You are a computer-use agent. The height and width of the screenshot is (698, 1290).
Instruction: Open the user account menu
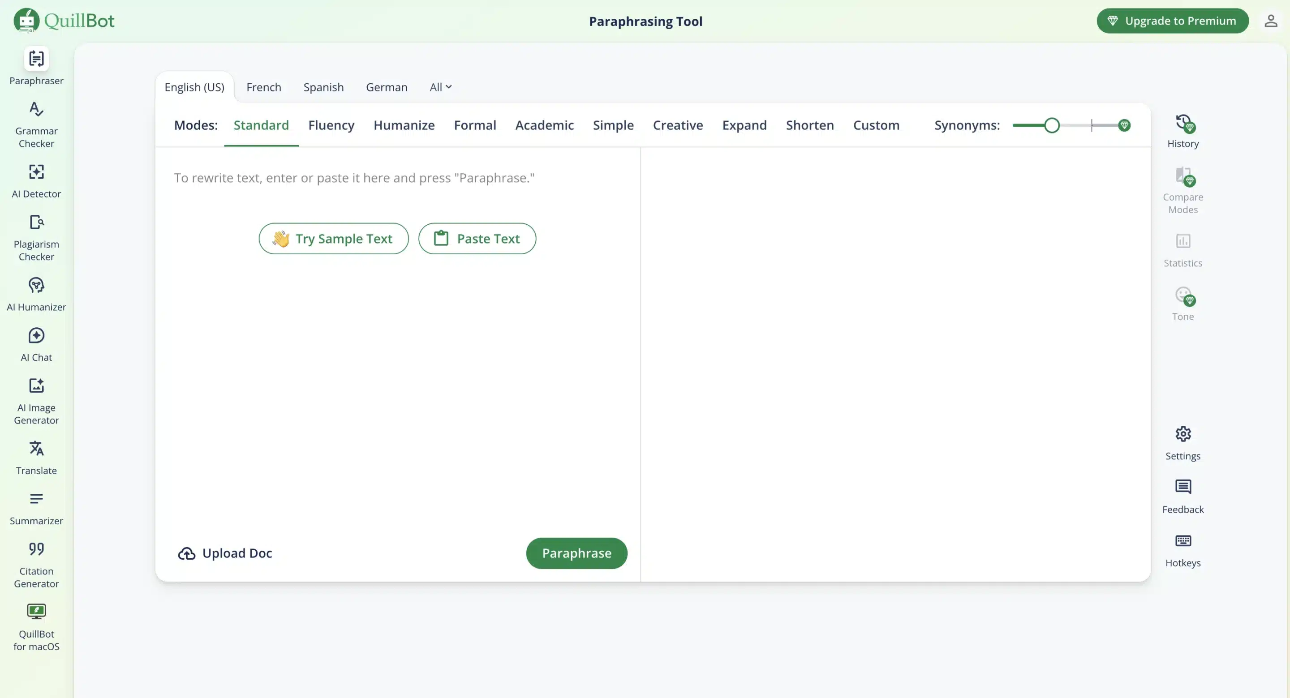[x=1271, y=21]
